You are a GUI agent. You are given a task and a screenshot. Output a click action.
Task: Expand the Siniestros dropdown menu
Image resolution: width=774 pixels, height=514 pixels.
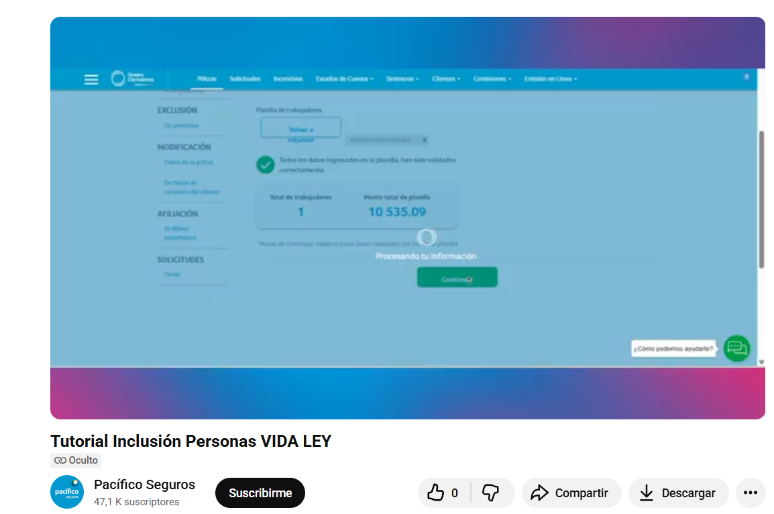(x=402, y=79)
